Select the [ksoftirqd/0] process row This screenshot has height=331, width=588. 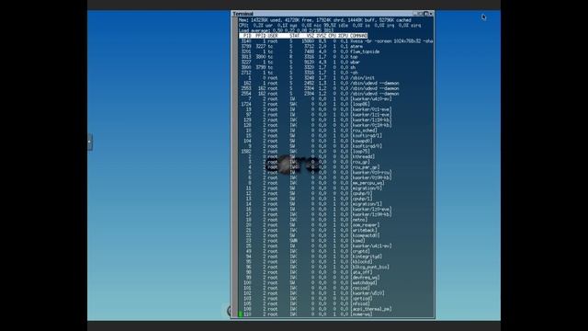(335, 146)
